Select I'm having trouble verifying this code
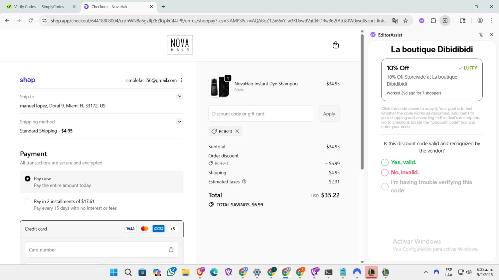The image size is (499, 280). [x=385, y=186]
